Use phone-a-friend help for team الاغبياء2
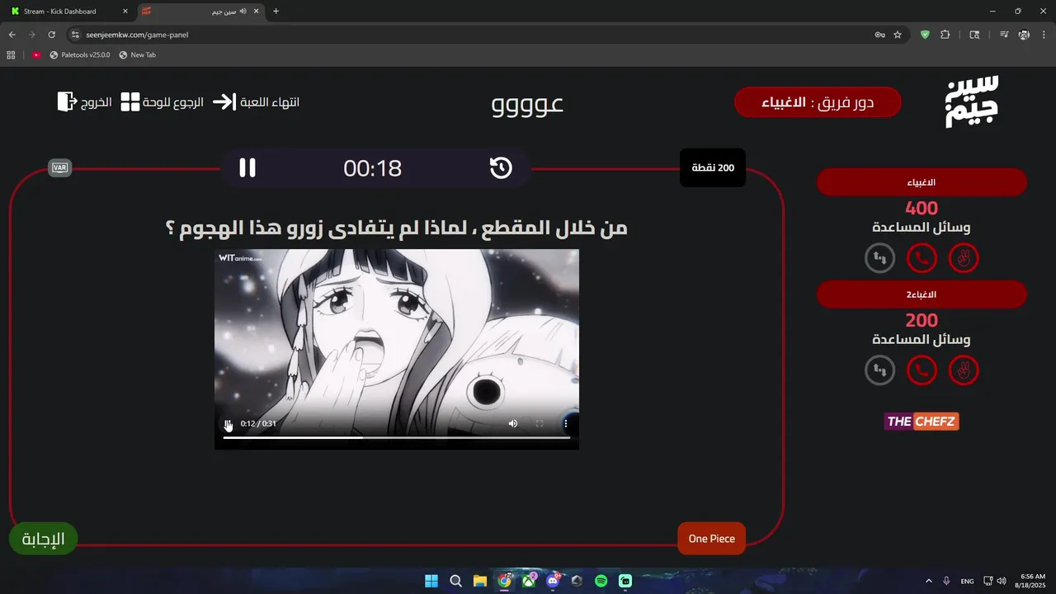This screenshot has width=1056, height=594. [x=922, y=370]
